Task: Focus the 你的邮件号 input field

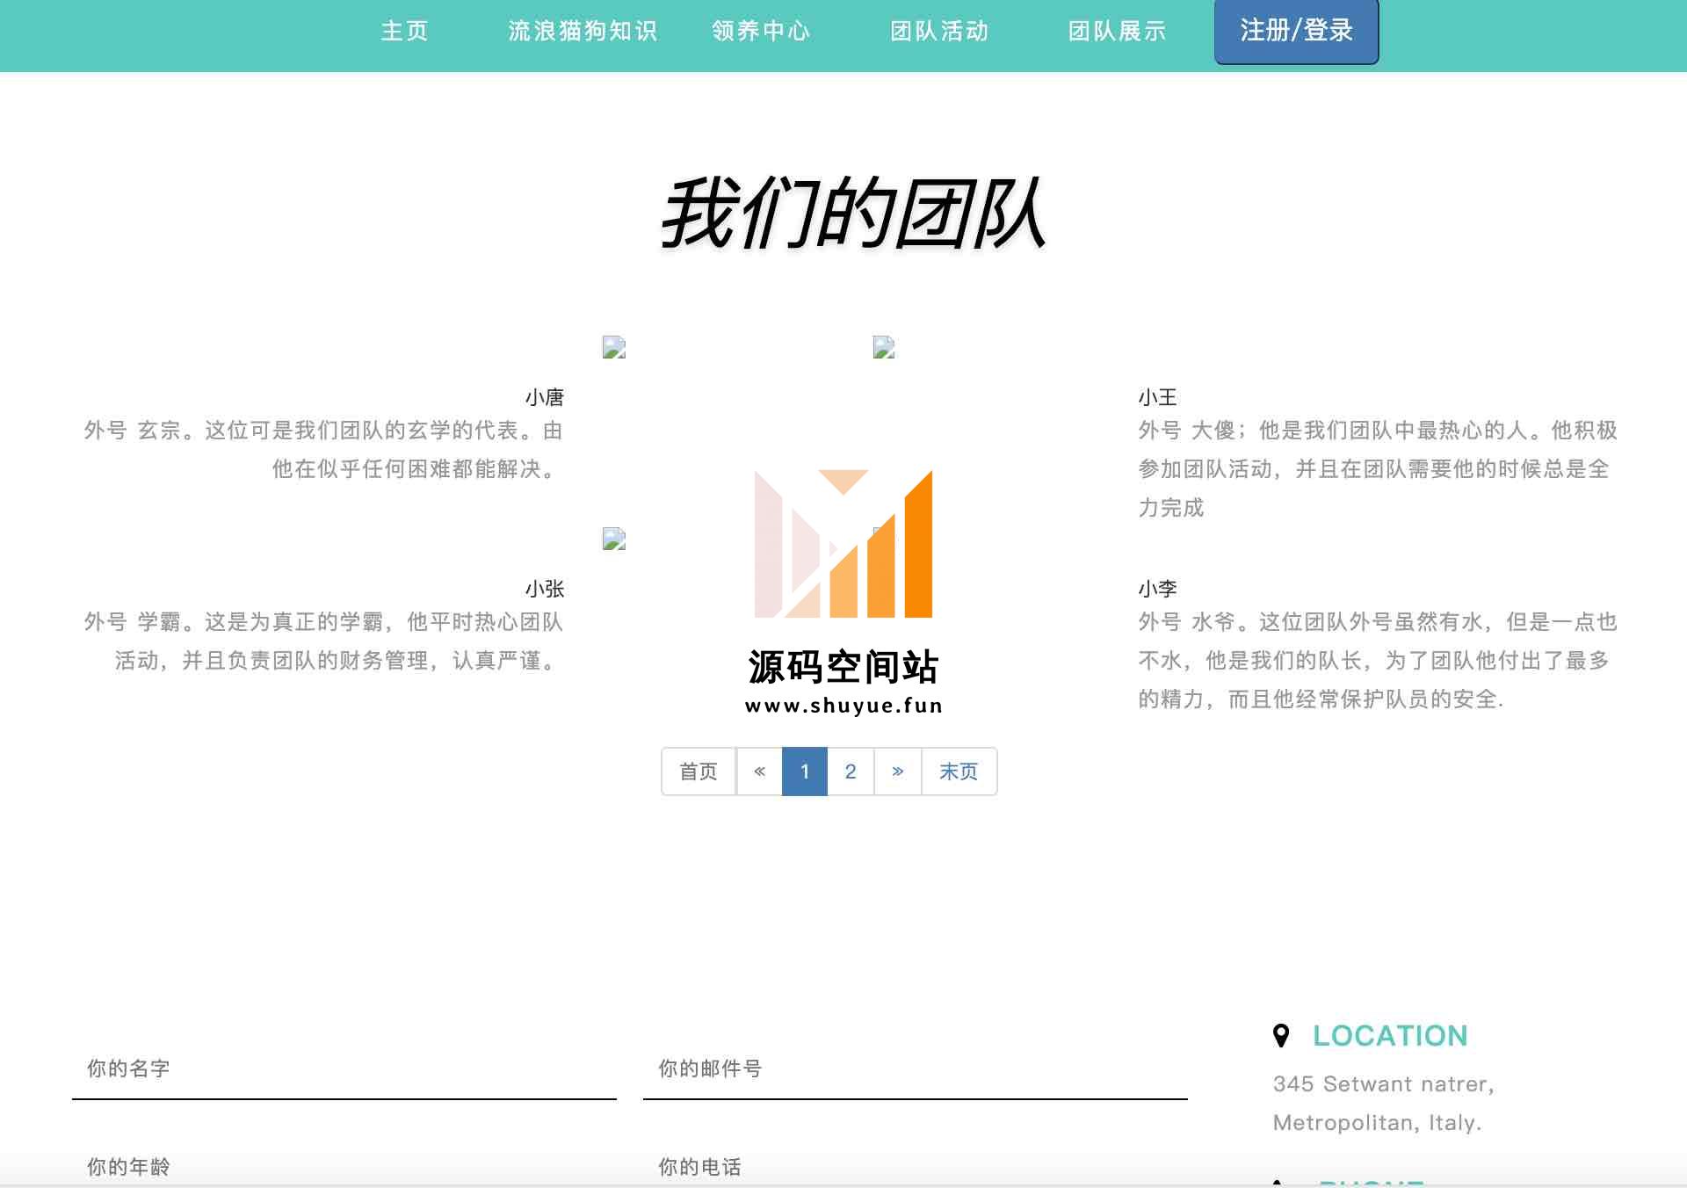Action: tap(916, 1069)
